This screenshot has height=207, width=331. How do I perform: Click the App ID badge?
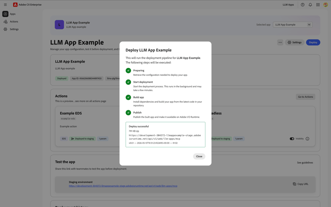click(87, 78)
